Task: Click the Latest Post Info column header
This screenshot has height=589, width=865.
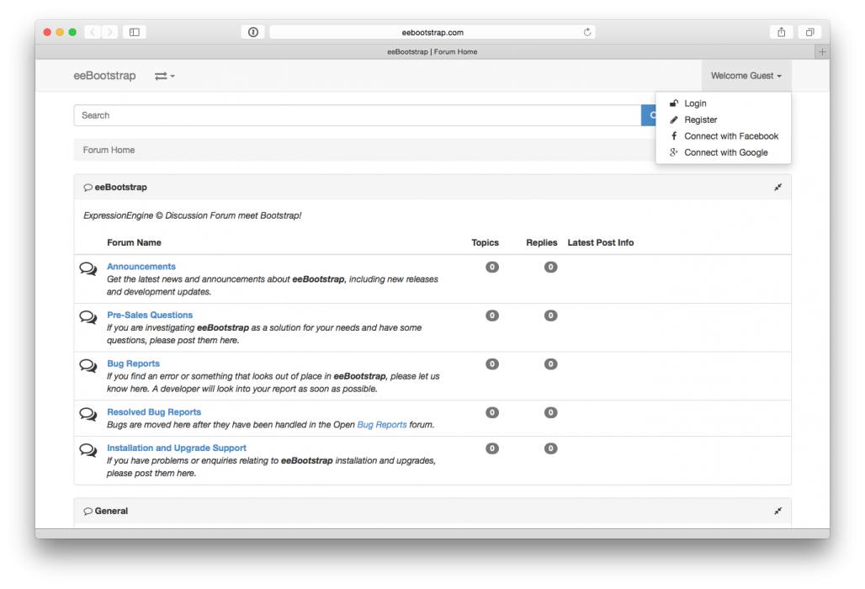Action: [x=600, y=242]
